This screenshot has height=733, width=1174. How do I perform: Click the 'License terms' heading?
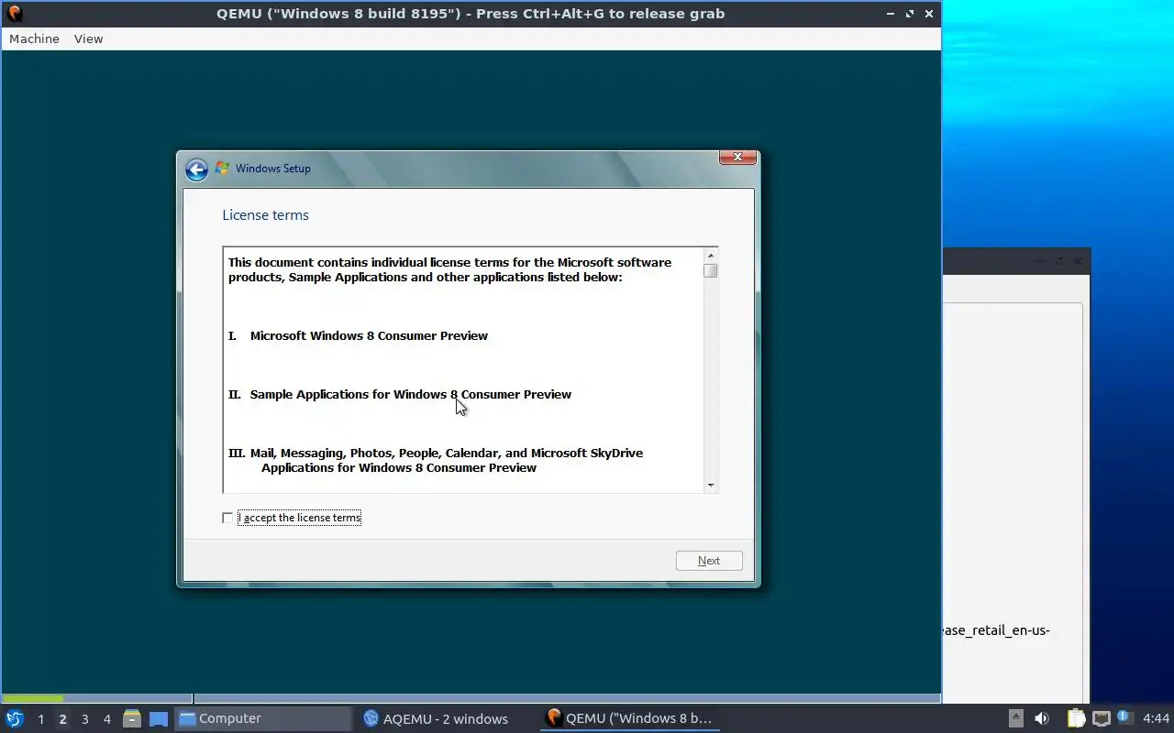[x=265, y=215]
